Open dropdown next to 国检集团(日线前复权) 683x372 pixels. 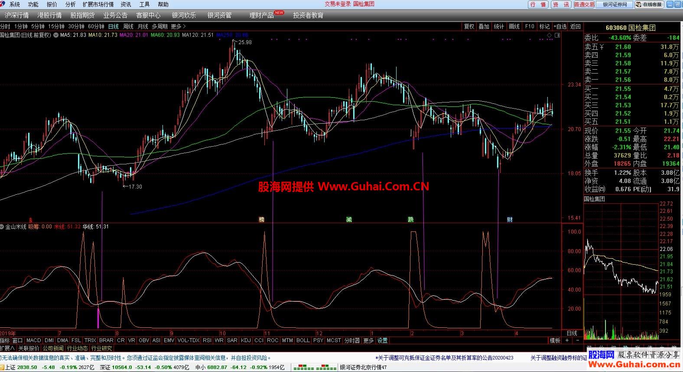55,35
